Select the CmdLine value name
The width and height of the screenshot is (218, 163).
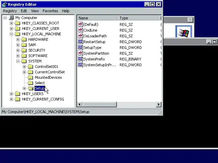(90, 30)
